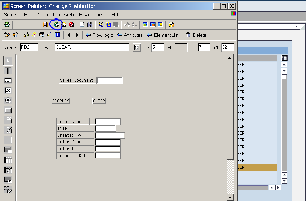
Task: Choose the Input/Output field tool
Action: (x=9, y=80)
